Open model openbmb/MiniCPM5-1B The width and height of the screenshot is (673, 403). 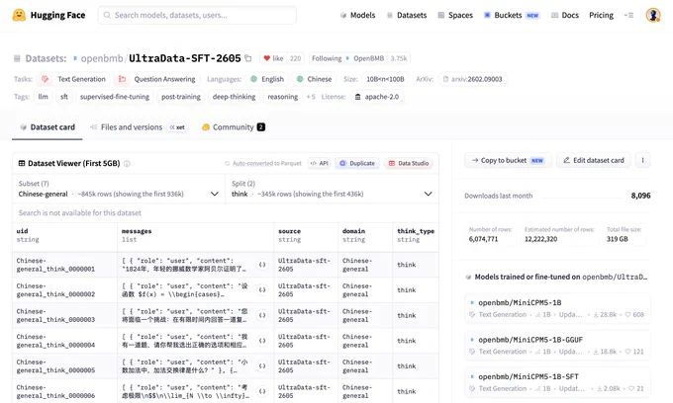[557, 308]
